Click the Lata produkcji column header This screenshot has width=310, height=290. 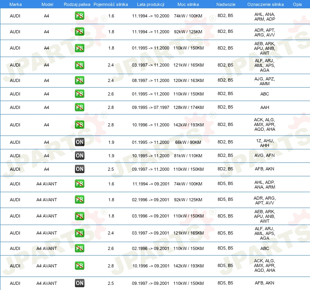151,4
